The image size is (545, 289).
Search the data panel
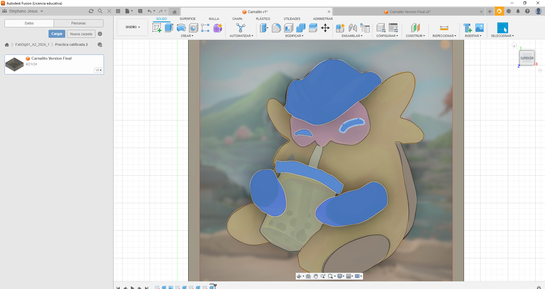tap(100, 11)
